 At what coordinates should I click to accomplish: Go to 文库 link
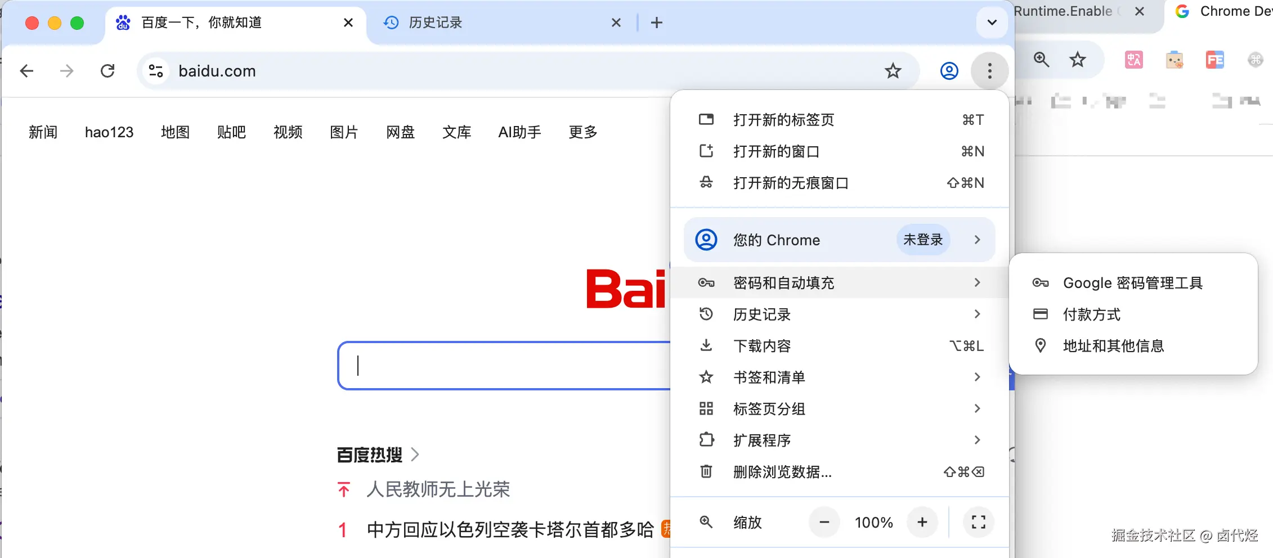coord(457,132)
